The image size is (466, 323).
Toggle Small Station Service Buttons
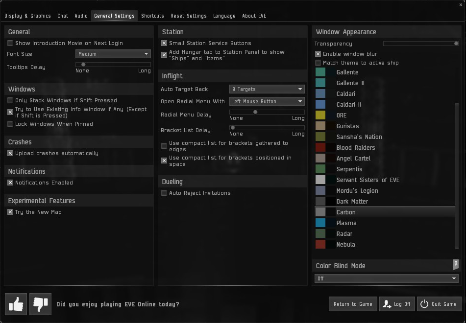(164, 43)
